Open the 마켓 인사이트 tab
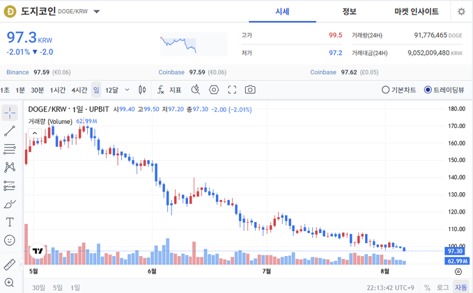 coord(417,11)
